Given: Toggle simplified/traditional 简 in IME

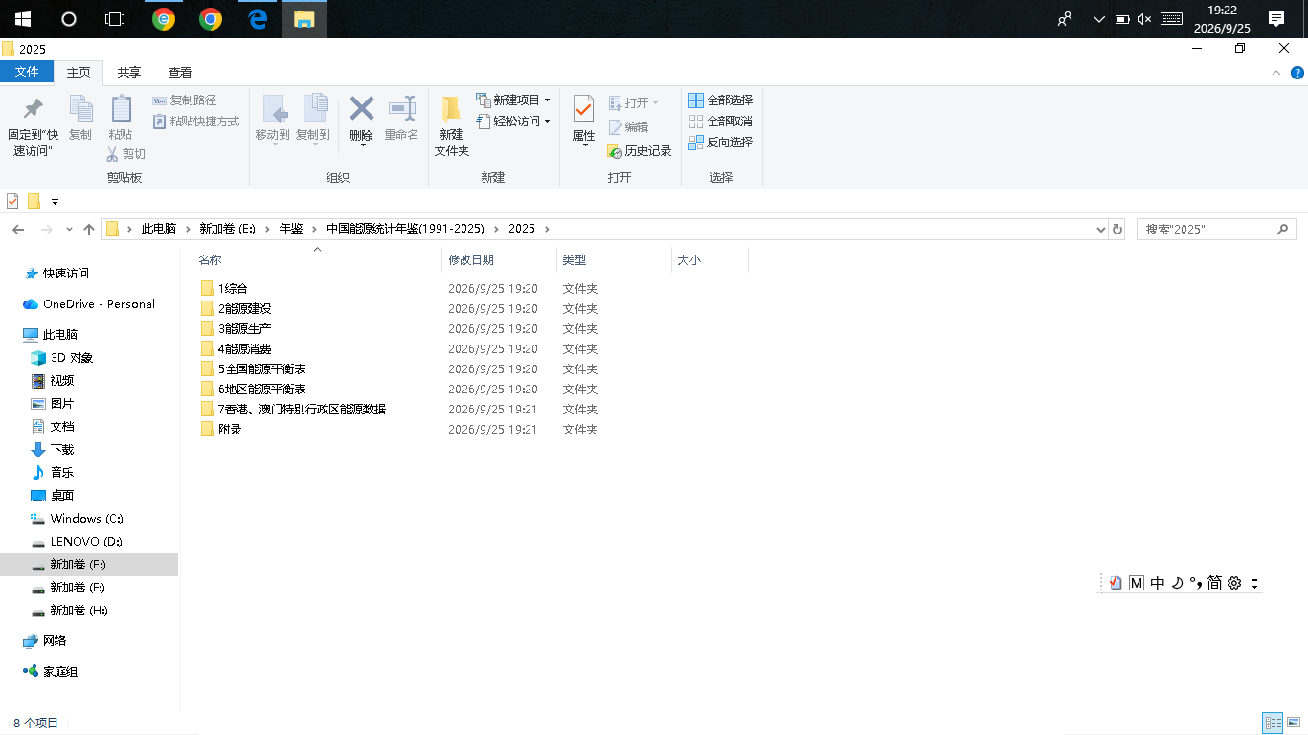Looking at the screenshot, I should point(1214,583).
